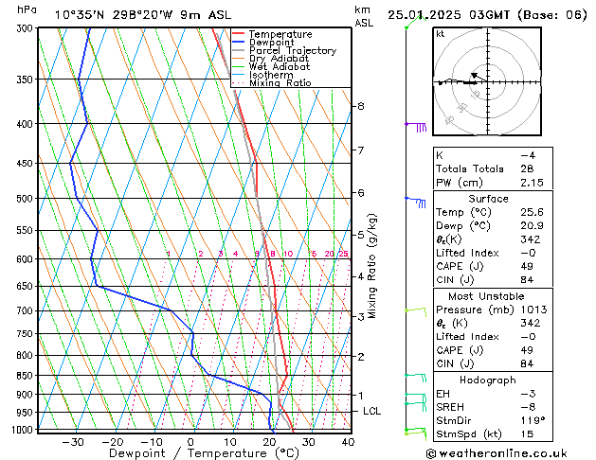Click the 'Parcel Trajectory' legend entry
This screenshot has height=460, width=596.
point(293,50)
